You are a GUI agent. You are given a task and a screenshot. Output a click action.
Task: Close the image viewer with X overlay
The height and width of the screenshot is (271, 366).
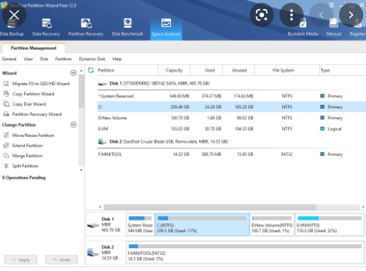point(14,15)
